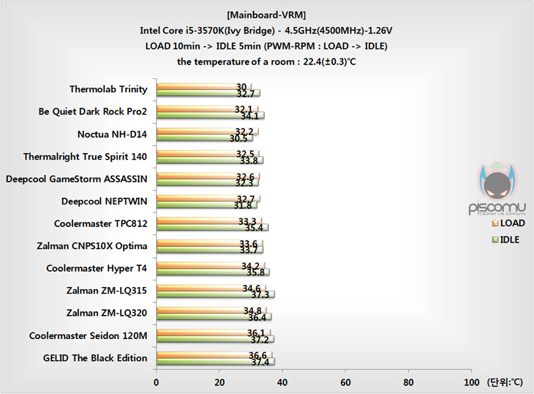Viewport: 534px width, 394px height.
Task: Click the IDLE legend text
Action: coord(509,240)
